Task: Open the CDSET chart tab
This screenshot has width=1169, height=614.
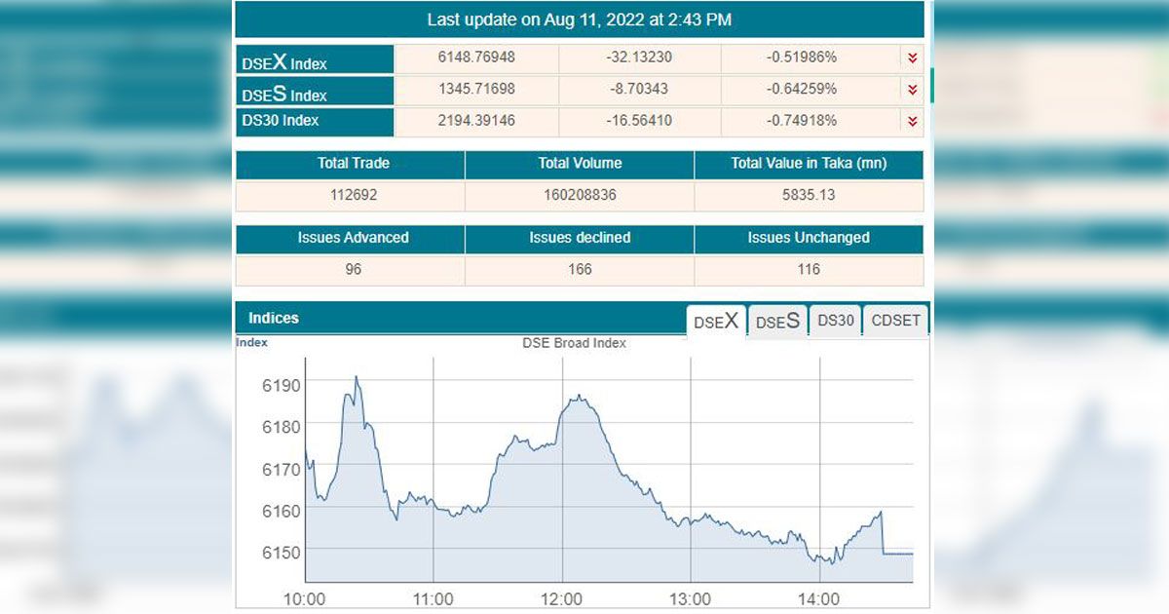Action: click(x=895, y=321)
